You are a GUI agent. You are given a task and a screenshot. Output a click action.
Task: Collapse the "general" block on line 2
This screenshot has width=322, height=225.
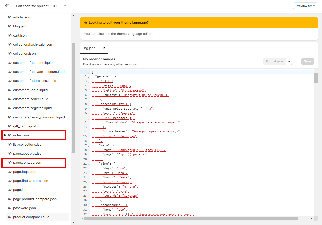coord(89,77)
